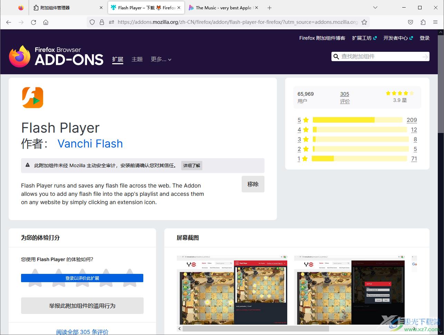Go back to previous page

click(x=9, y=22)
